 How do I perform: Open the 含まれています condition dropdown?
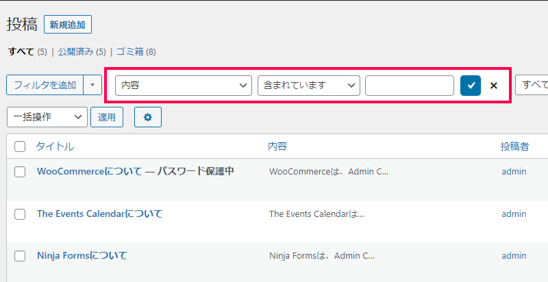pyautogui.click(x=309, y=86)
